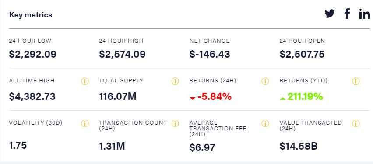Share key metrics on LinkedIn

click(364, 14)
